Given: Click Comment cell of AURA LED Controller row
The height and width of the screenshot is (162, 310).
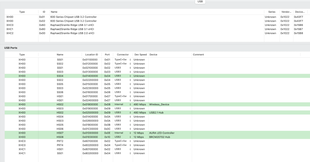Looking at the screenshot, I should pos(245,133).
